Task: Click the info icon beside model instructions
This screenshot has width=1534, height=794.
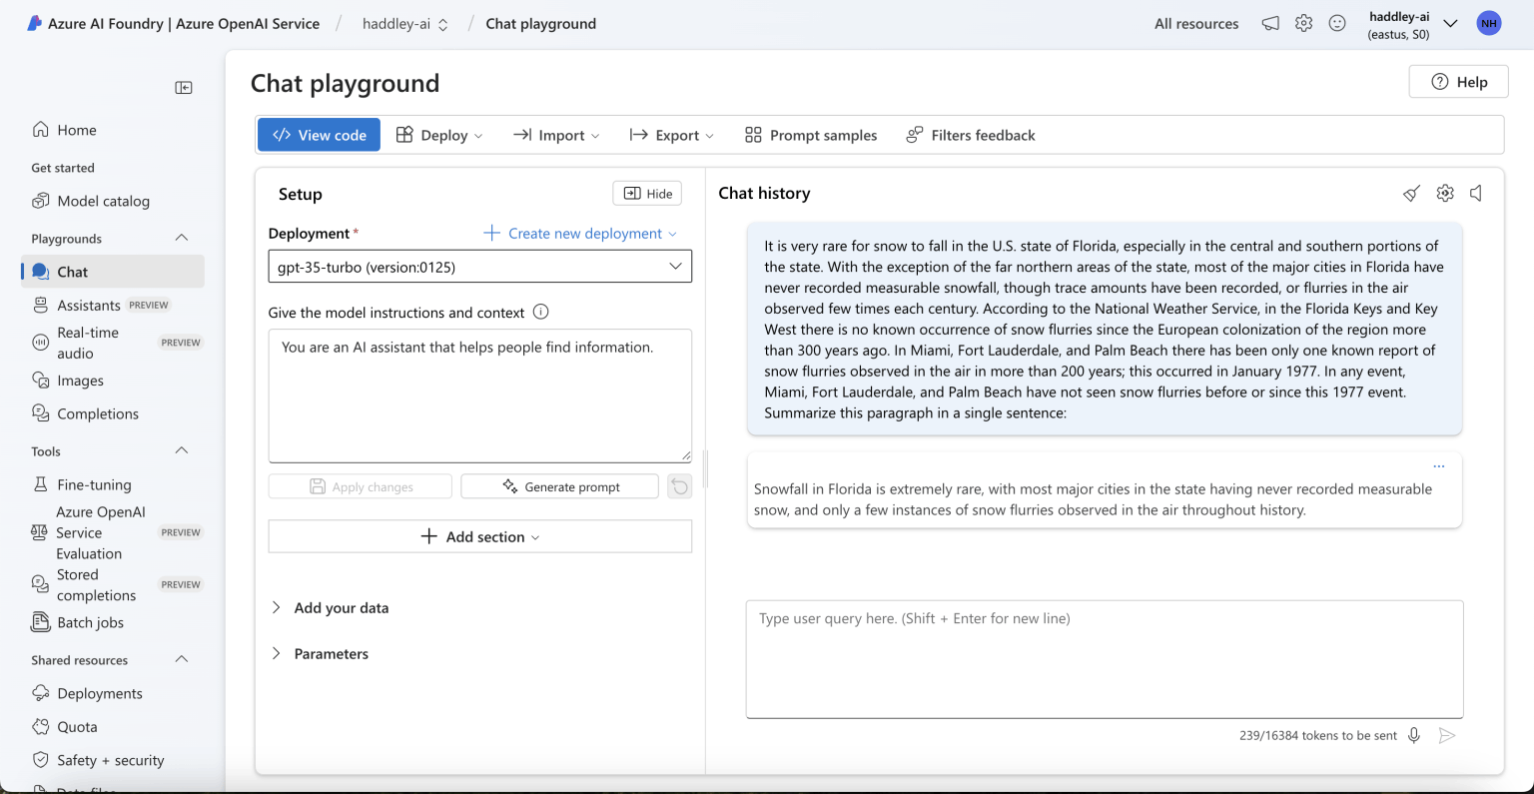Action: 540,312
